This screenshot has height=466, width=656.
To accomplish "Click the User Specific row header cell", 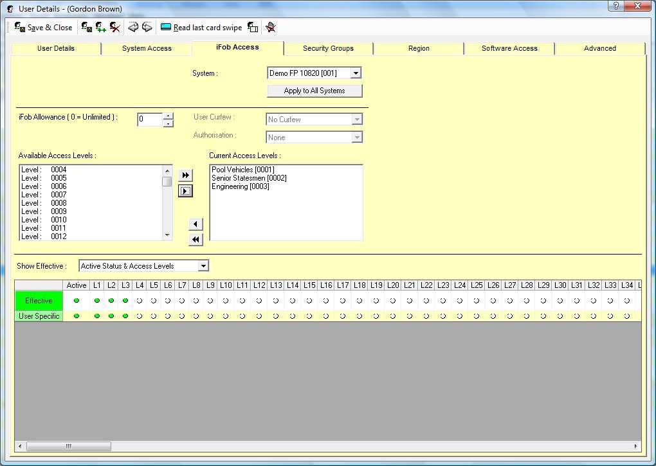I will (x=39, y=316).
